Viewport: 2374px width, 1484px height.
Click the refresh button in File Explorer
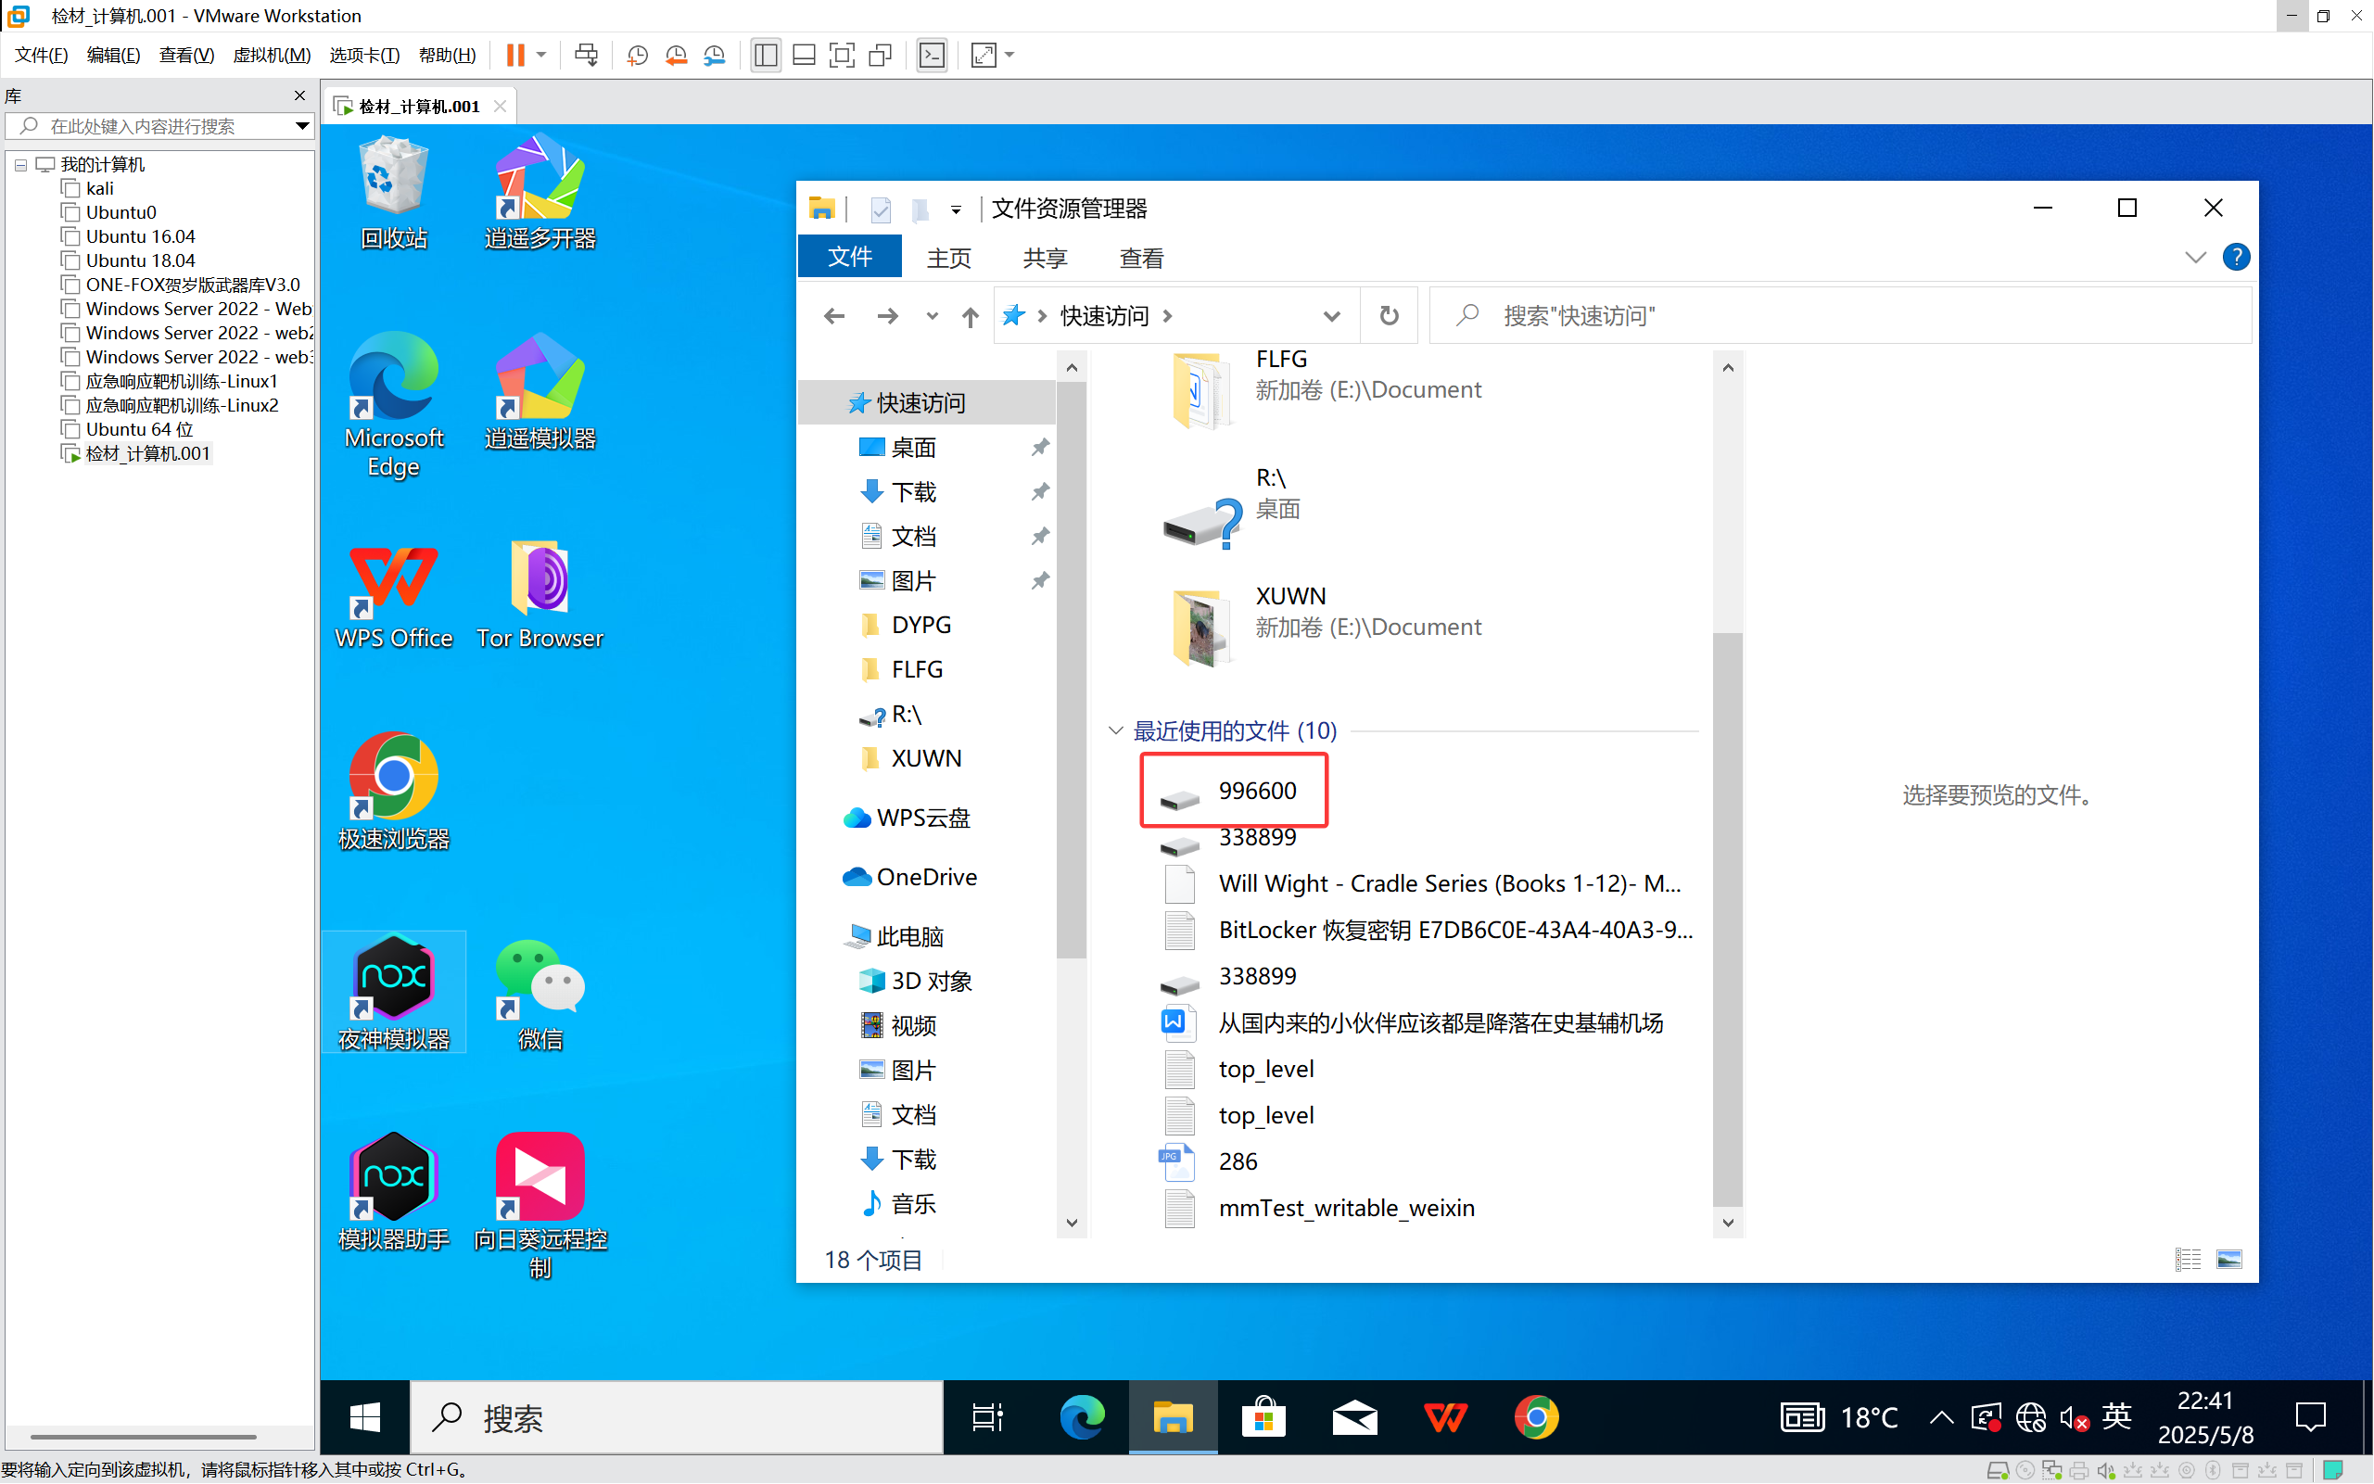(x=1389, y=316)
